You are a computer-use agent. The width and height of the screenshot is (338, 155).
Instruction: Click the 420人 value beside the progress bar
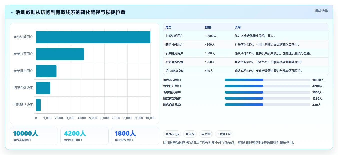click(316, 105)
